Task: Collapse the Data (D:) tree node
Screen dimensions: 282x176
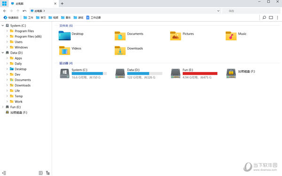Action: [x=3, y=53]
